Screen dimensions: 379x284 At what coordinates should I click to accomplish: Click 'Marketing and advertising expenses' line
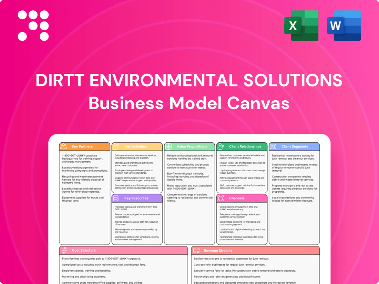(84, 277)
